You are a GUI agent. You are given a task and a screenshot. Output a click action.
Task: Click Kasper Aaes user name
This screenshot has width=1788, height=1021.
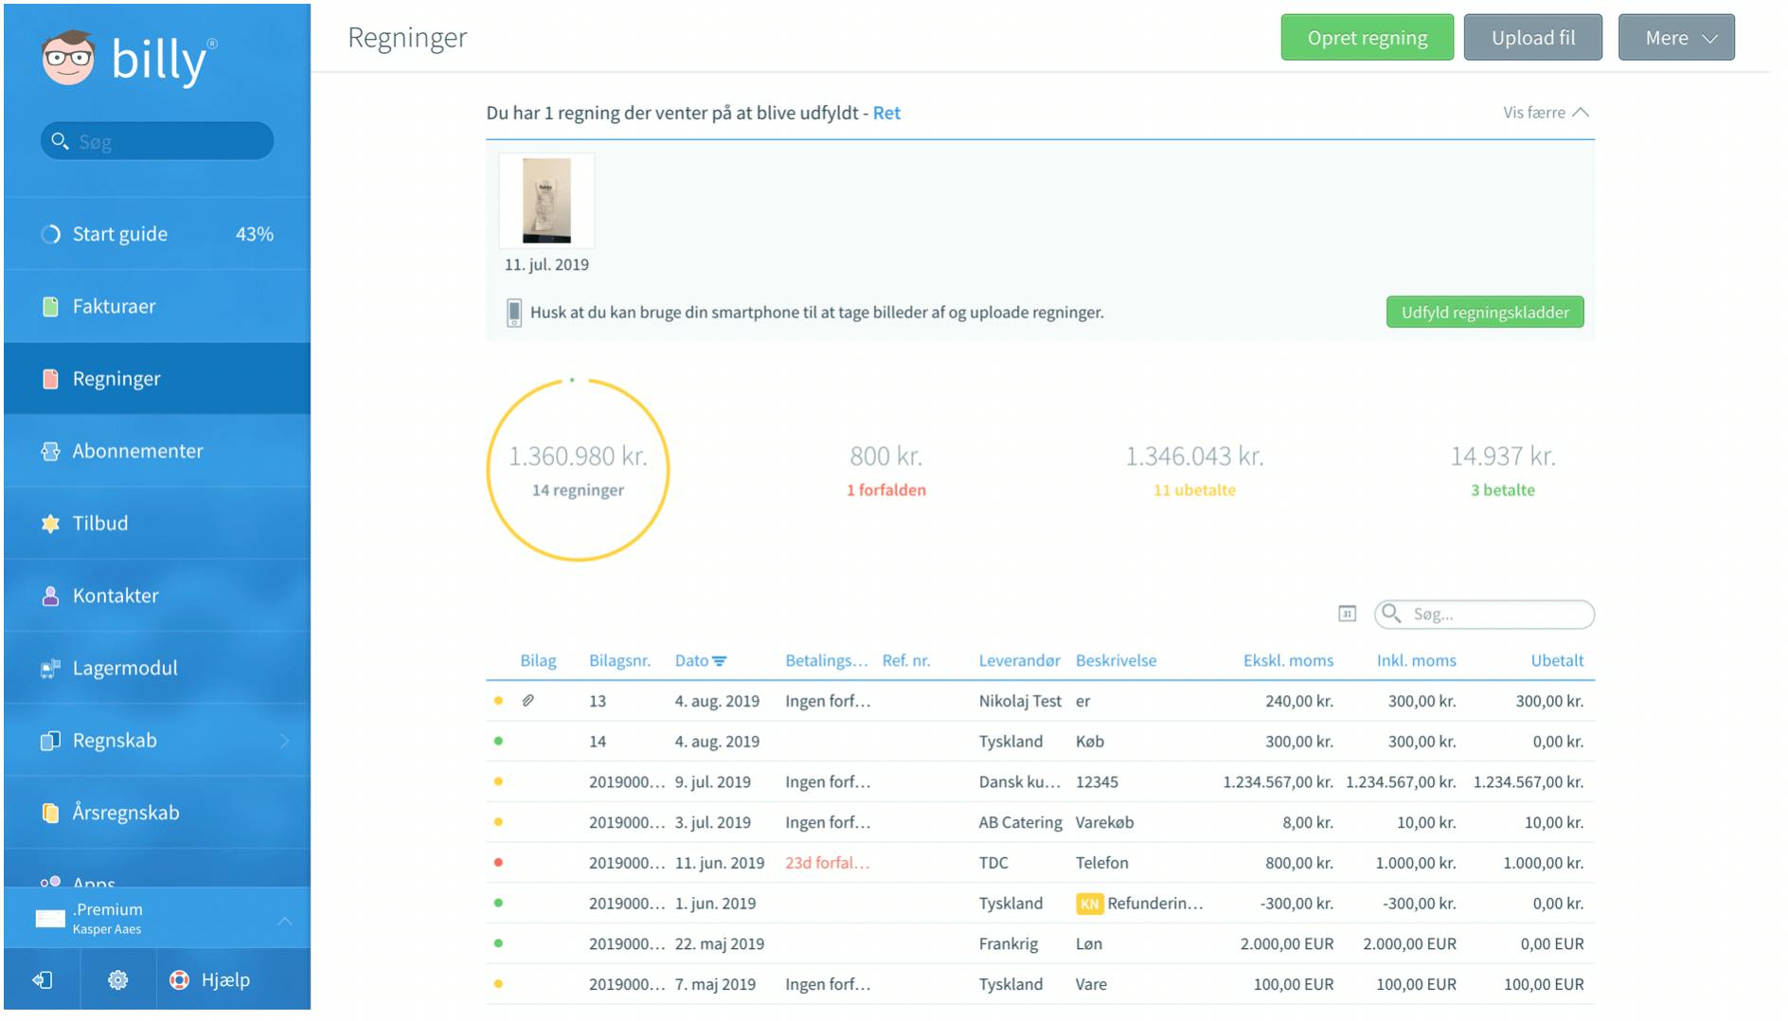(x=107, y=930)
